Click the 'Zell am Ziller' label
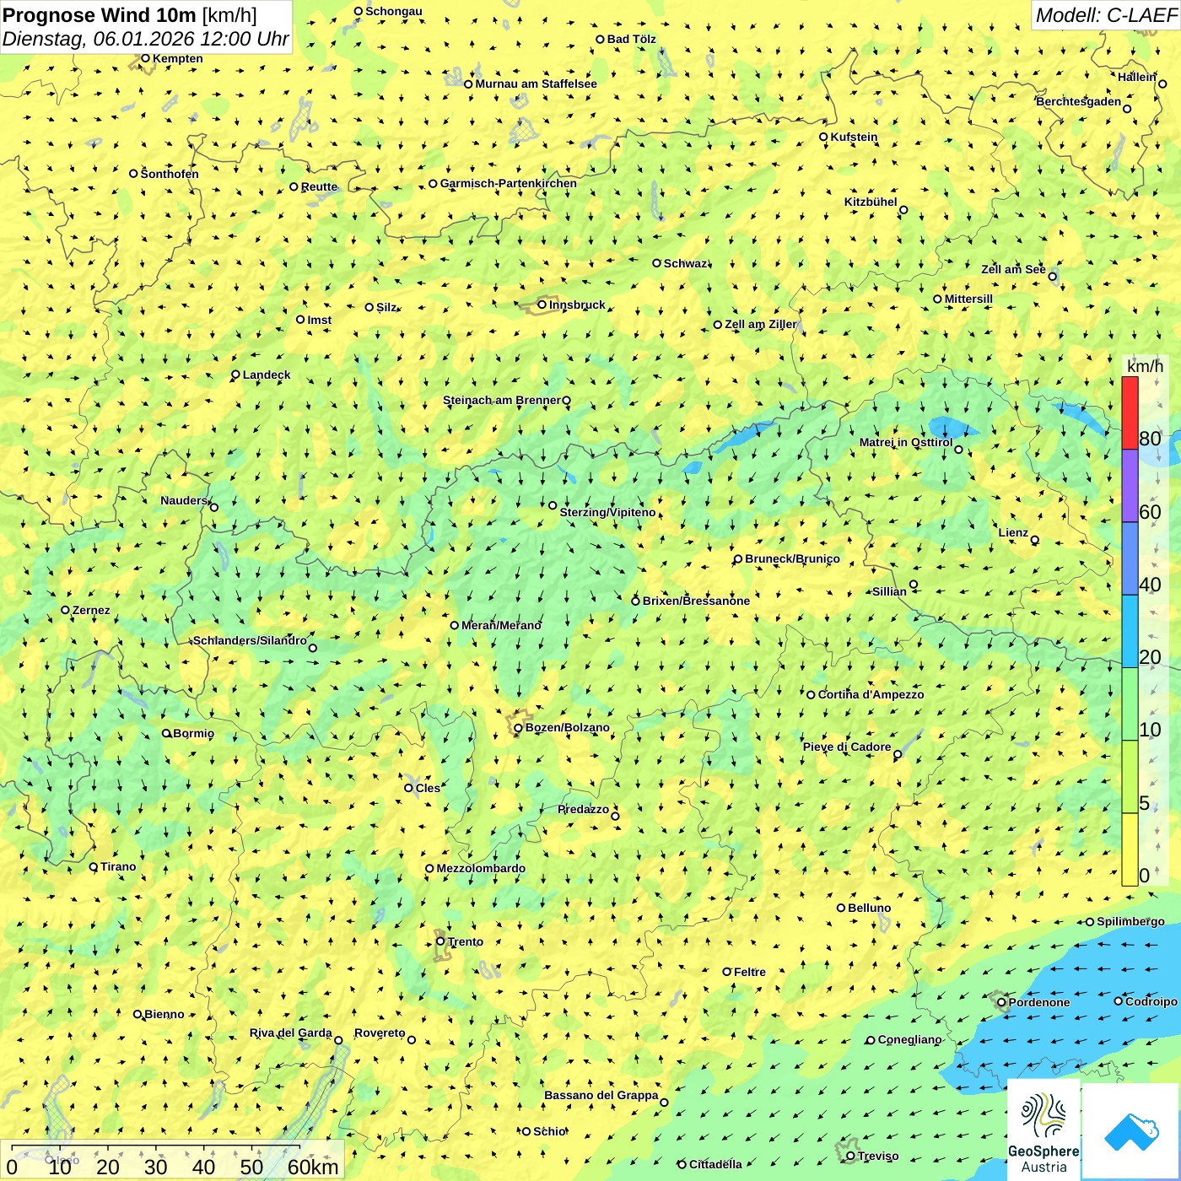 pyautogui.click(x=760, y=324)
